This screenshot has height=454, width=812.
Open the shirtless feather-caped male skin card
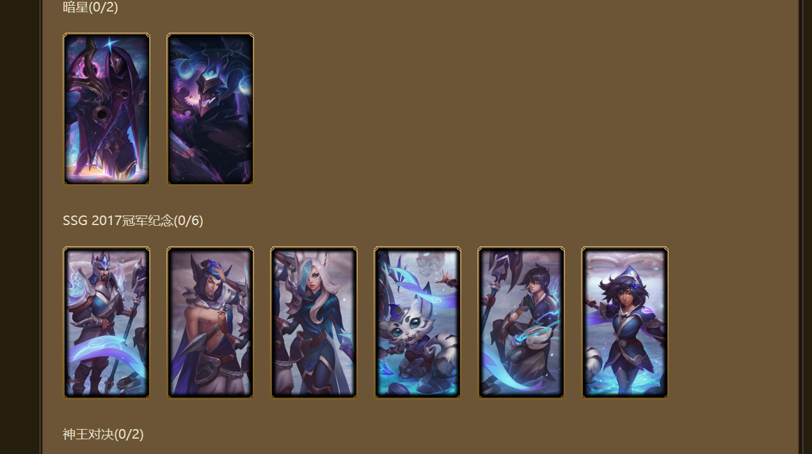coord(211,322)
